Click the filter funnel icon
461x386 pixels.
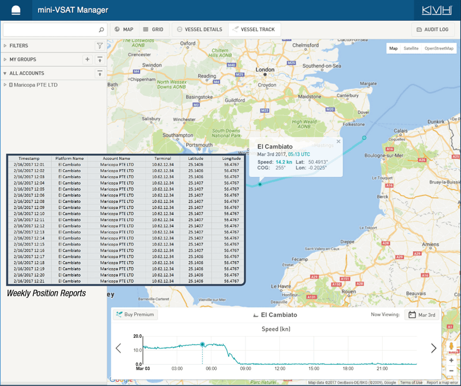[100, 46]
